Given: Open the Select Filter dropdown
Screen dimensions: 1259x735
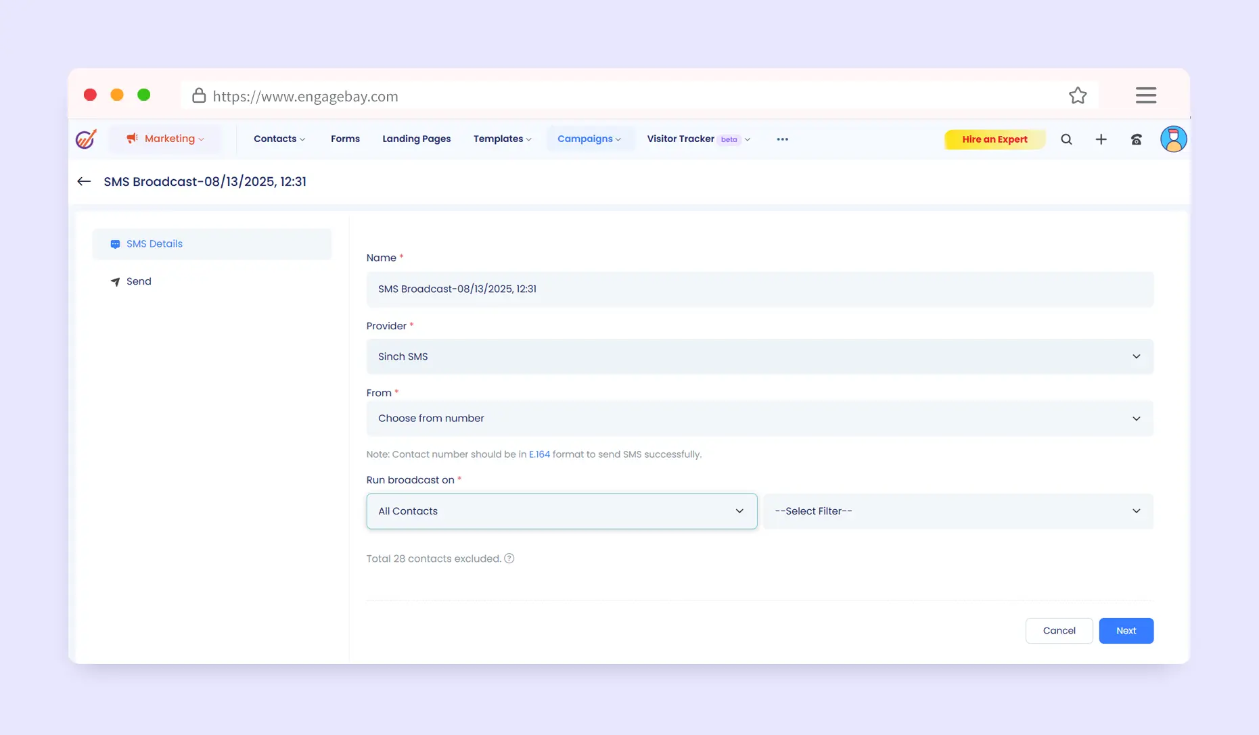Looking at the screenshot, I should click(957, 511).
